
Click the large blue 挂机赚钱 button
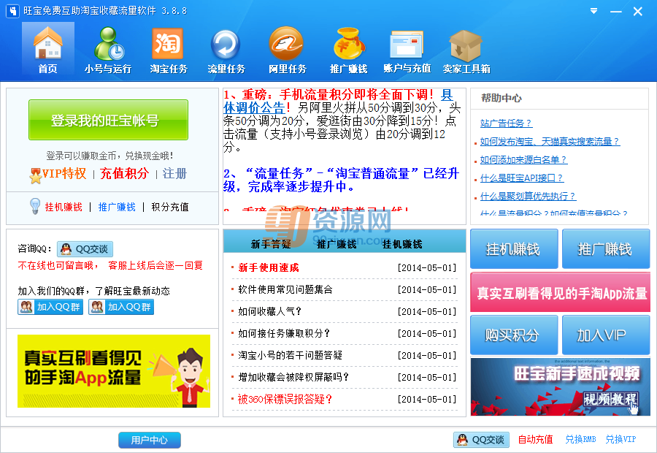(514, 248)
